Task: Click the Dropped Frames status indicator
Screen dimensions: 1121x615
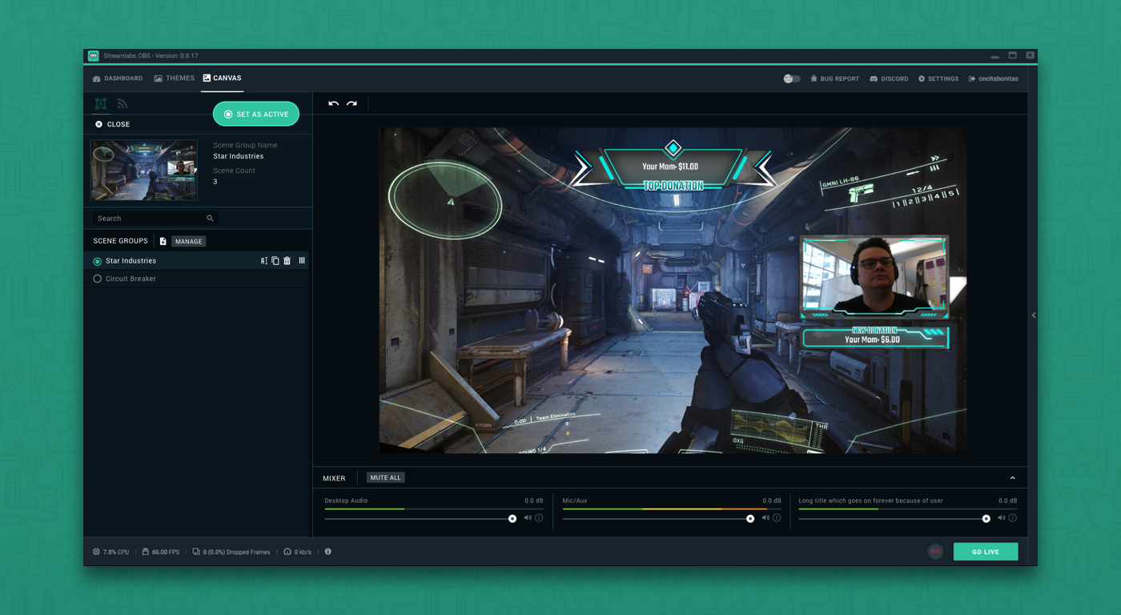Action: point(231,552)
